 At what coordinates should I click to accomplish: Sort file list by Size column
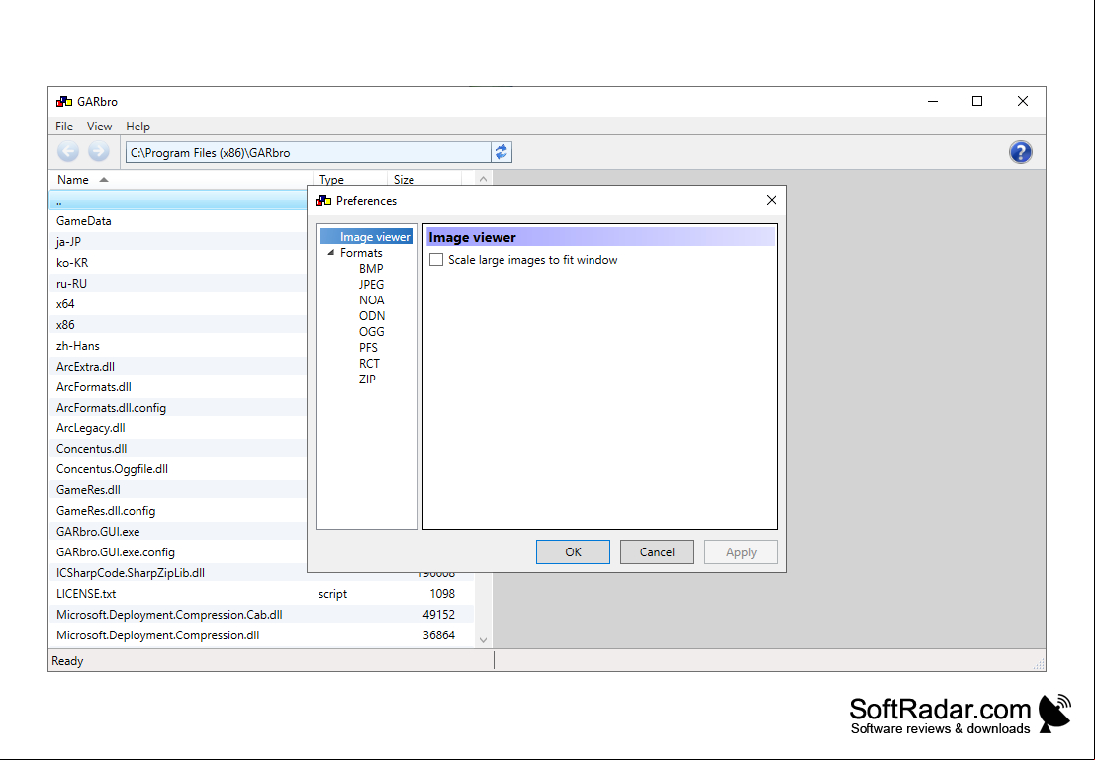pos(424,179)
